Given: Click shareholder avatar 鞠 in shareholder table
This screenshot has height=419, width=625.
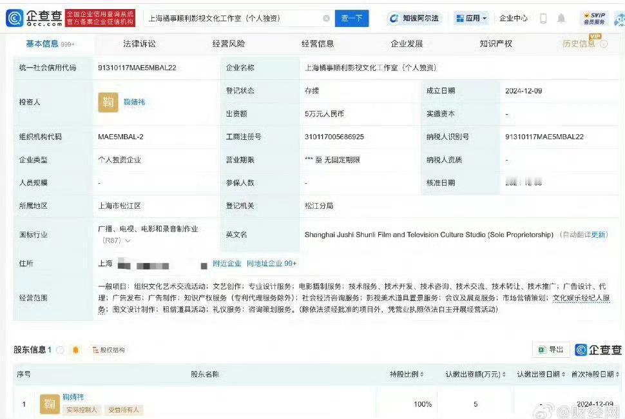Looking at the screenshot, I should (50, 404).
